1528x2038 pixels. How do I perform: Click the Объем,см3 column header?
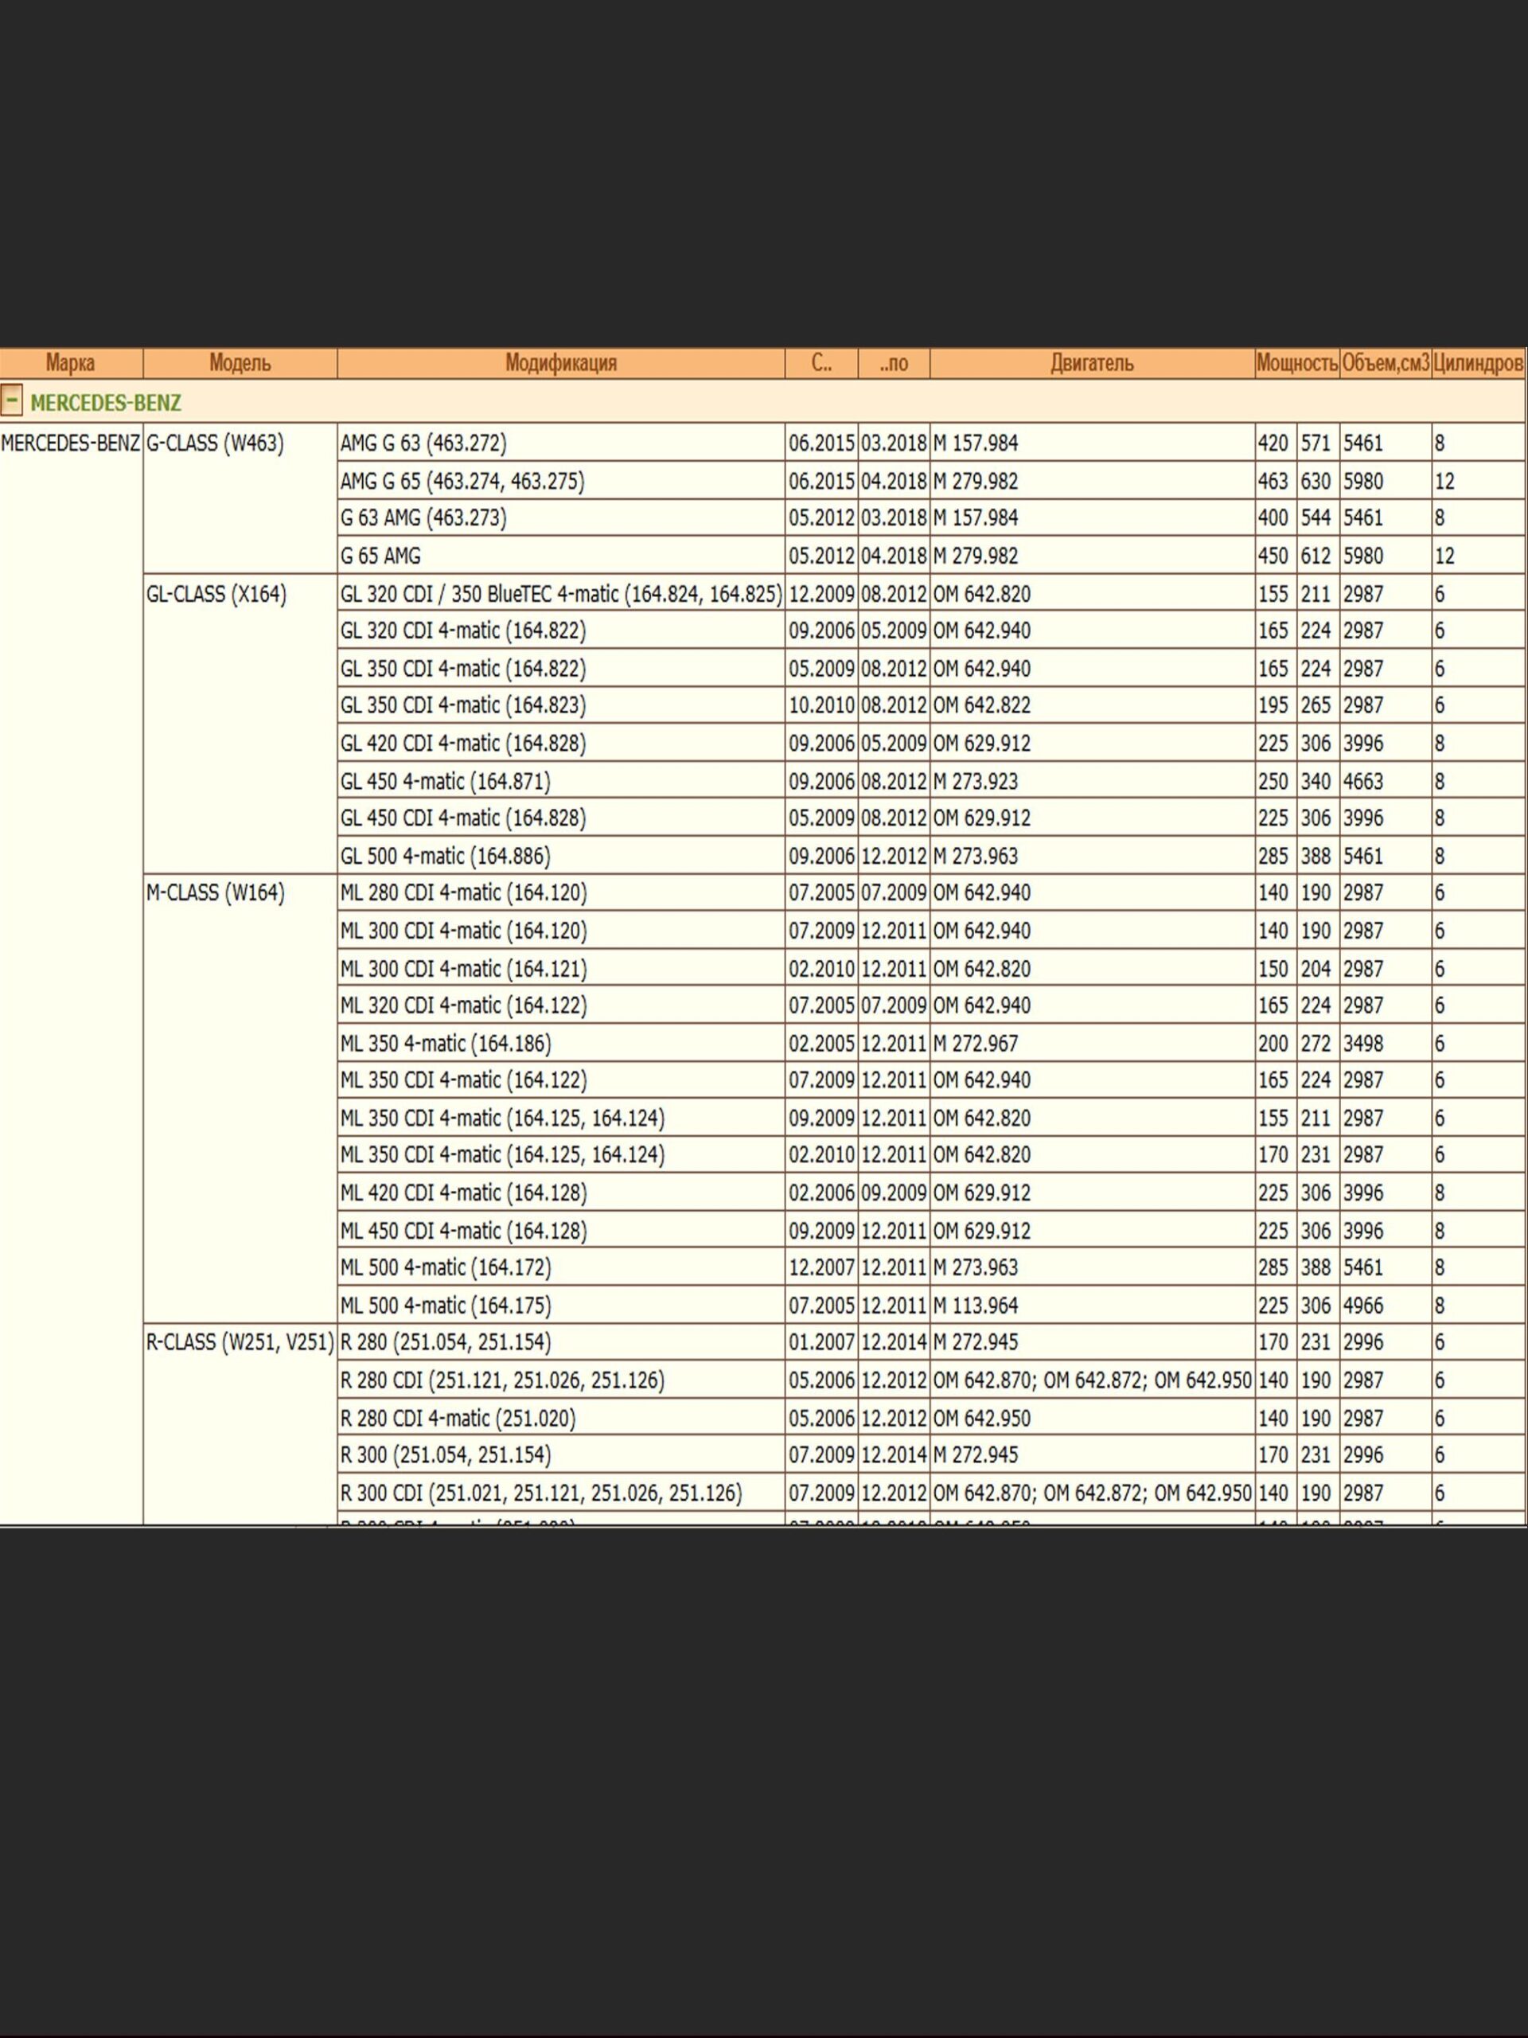tap(1386, 363)
